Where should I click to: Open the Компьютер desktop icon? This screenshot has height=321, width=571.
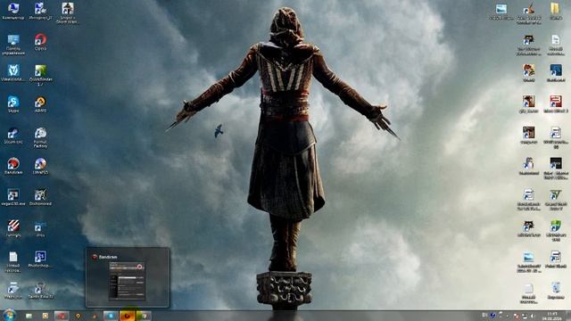[x=13, y=11]
